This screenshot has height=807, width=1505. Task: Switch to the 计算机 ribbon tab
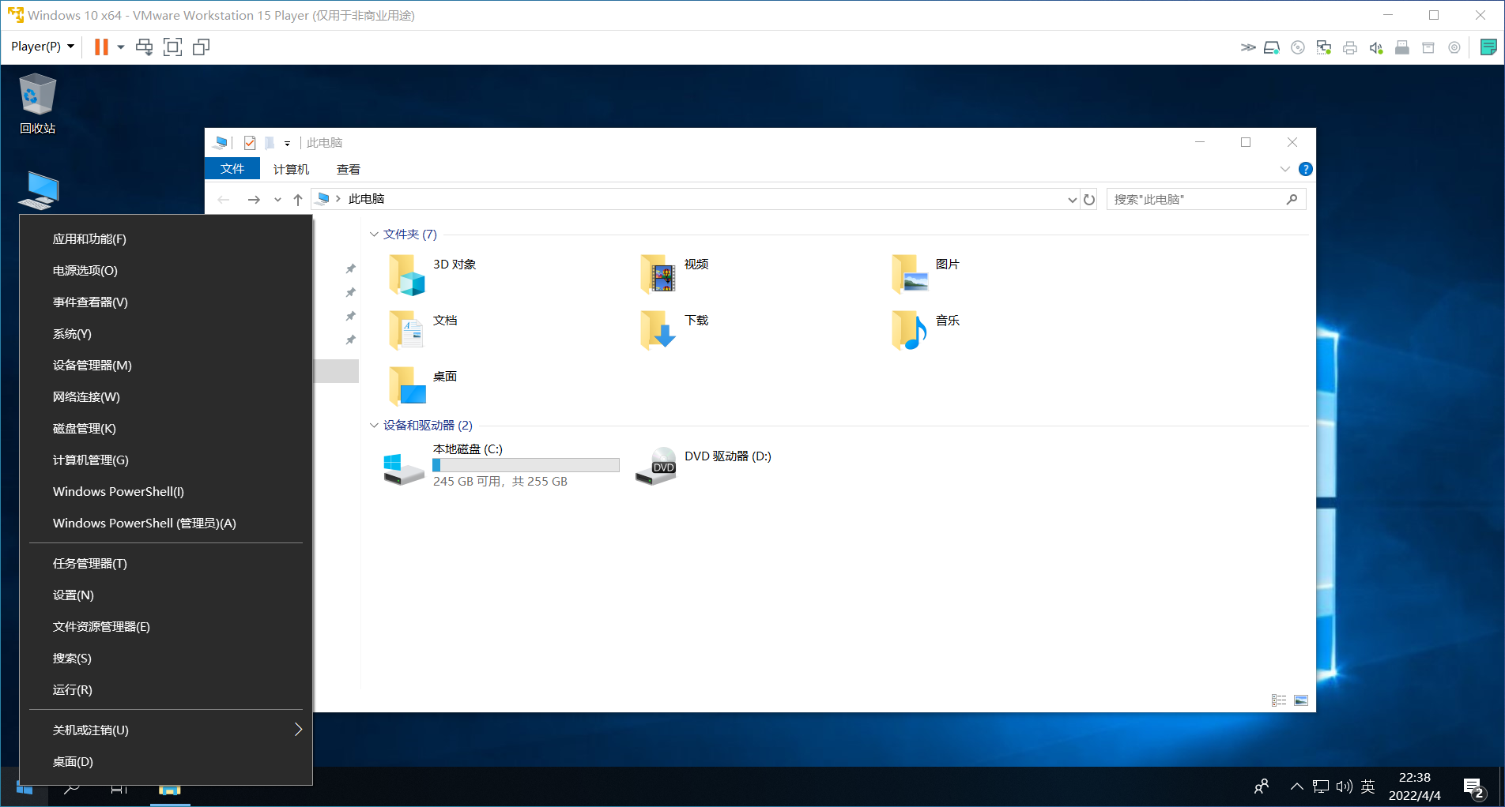(x=291, y=169)
